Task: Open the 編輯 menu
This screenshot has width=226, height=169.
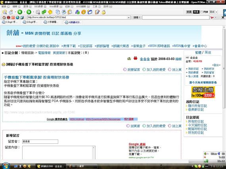Action: [x=16, y=7]
